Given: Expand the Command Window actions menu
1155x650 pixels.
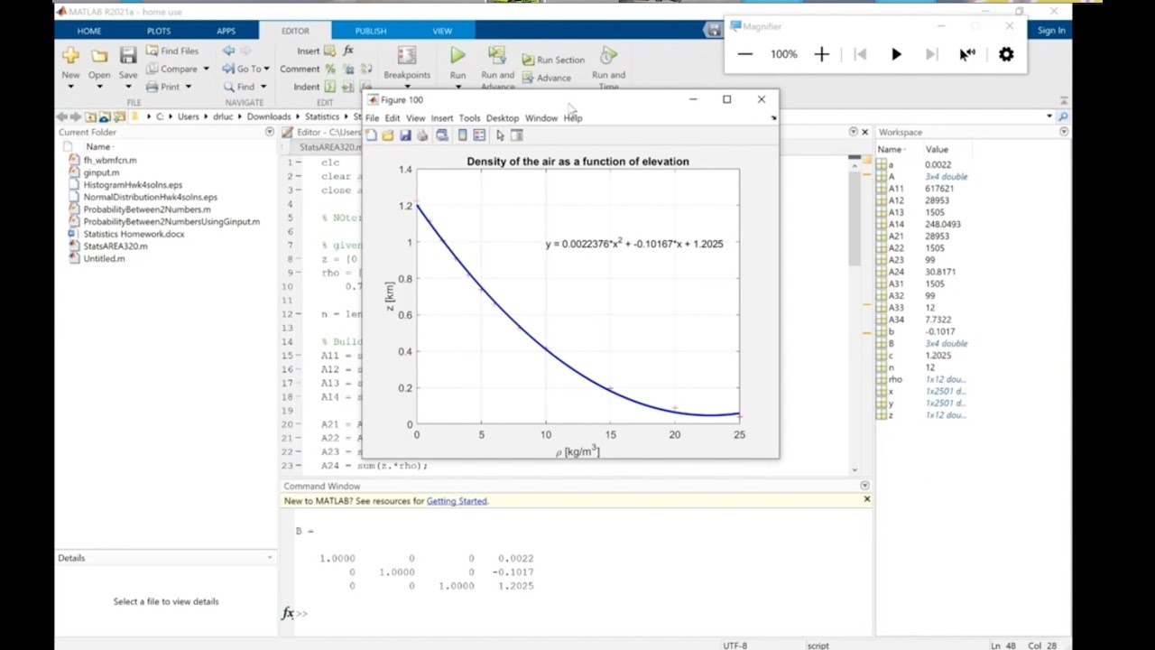Looking at the screenshot, I should pos(864,486).
